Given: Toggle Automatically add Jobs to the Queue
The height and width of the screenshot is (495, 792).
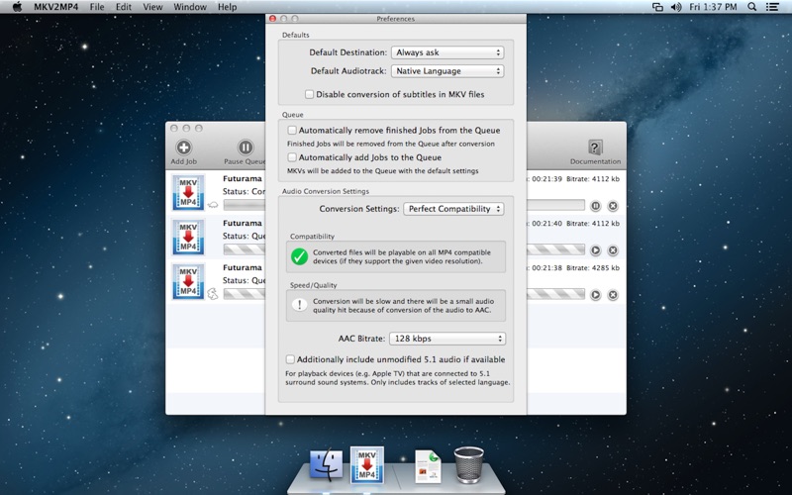Looking at the screenshot, I should (x=292, y=157).
